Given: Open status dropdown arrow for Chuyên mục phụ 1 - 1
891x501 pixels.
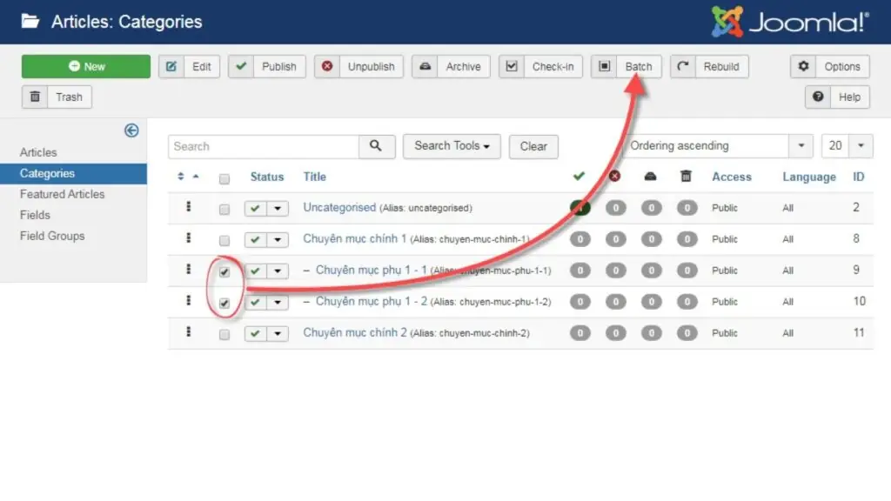Looking at the screenshot, I should 278,271.
